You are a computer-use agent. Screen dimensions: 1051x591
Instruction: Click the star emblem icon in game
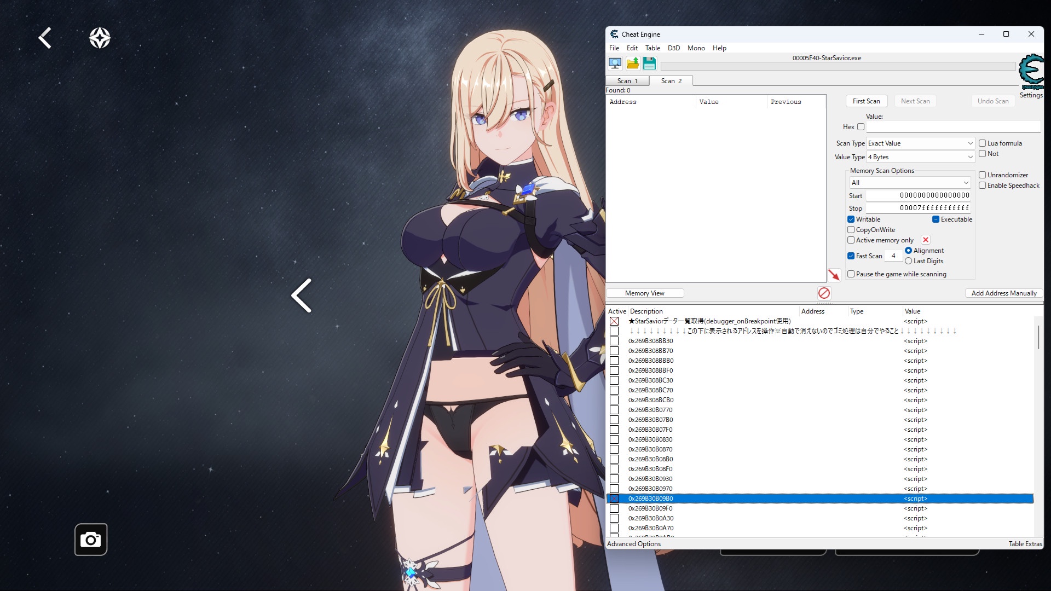point(100,38)
